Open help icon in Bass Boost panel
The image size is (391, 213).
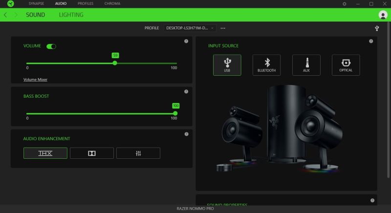coord(186,91)
